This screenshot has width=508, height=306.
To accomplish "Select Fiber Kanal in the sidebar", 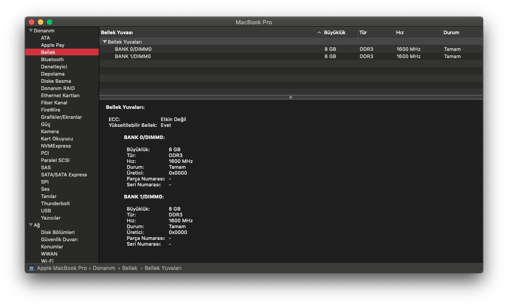I will [54, 103].
